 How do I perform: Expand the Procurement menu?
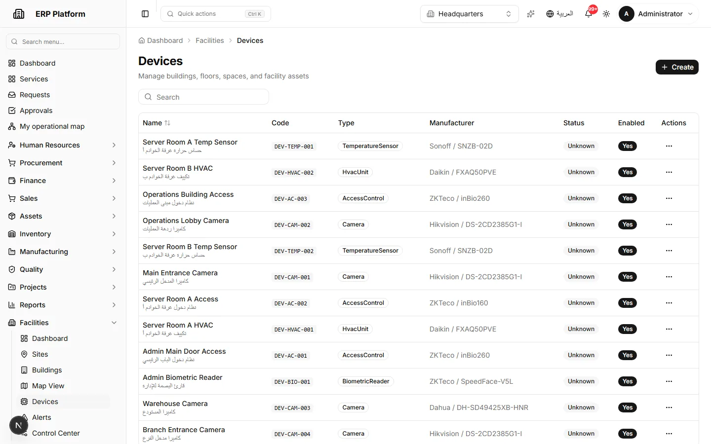click(x=63, y=163)
